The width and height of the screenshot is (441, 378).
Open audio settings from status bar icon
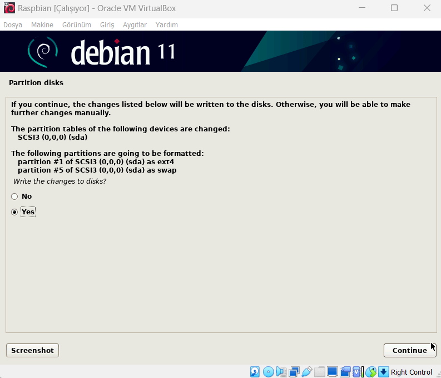click(x=281, y=372)
